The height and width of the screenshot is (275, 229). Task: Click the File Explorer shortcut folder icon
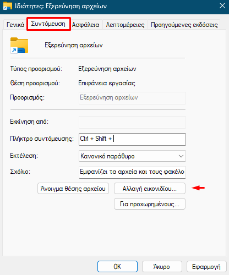point(19,45)
